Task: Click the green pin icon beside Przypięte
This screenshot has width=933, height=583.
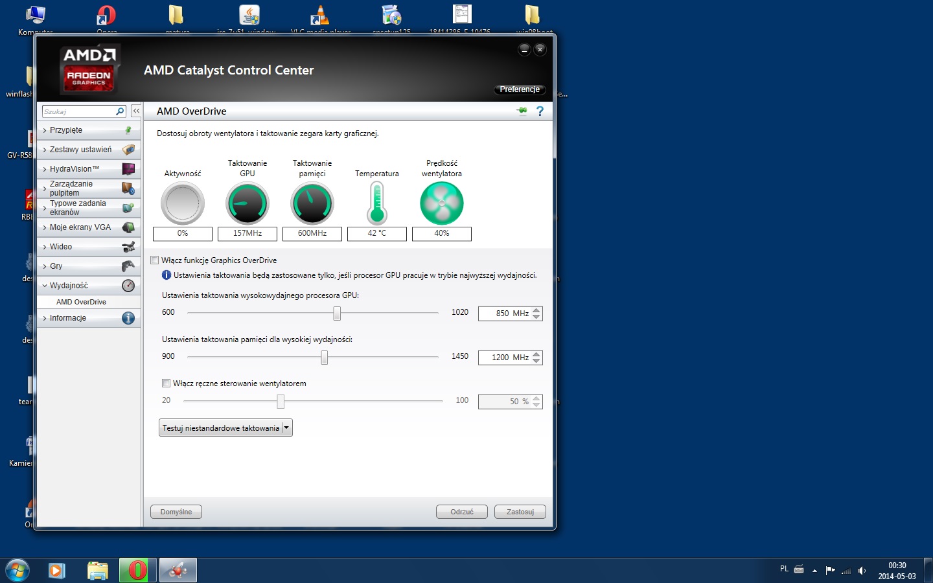Action: tap(128, 130)
